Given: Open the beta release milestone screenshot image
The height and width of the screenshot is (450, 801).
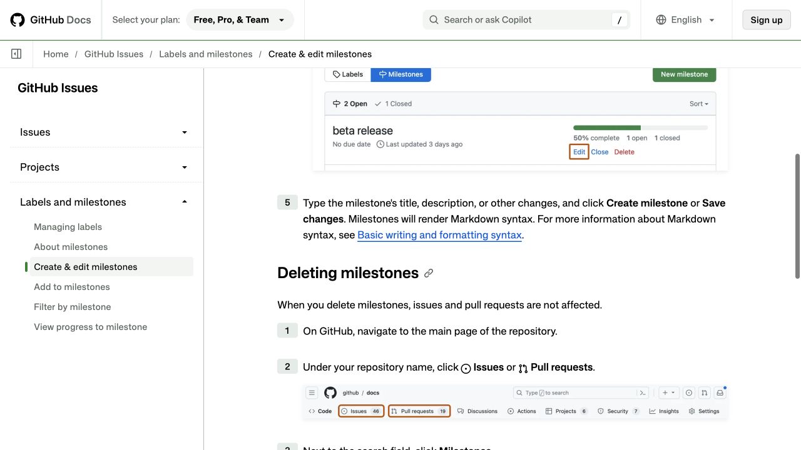Looking at the screenshot, I should click(520, 119).
